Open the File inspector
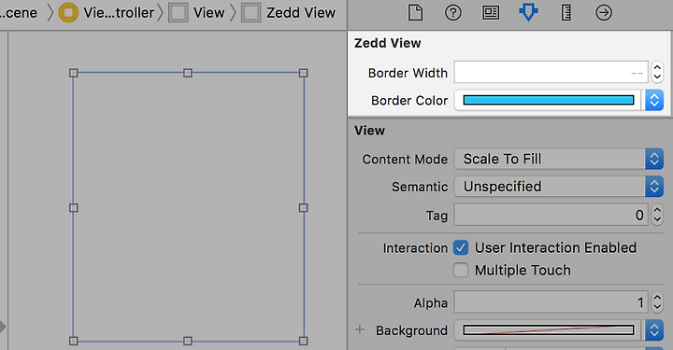The image size is (673, 350). click(415, 13)
